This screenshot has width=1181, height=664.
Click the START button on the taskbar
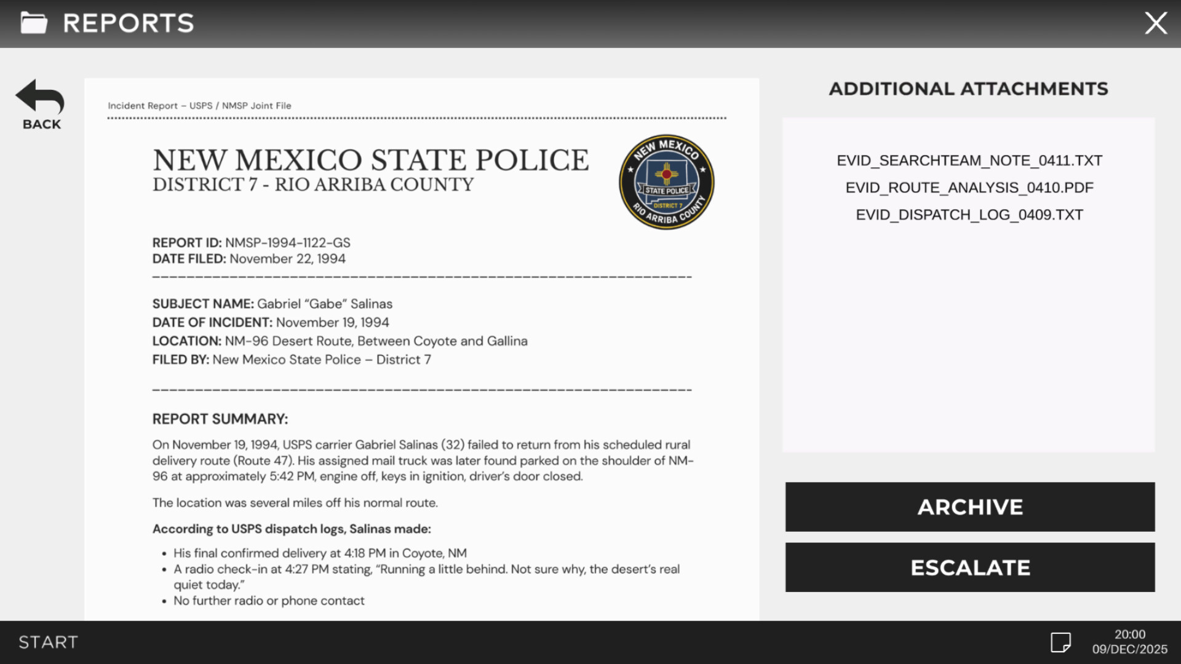(x=47, y=641)
